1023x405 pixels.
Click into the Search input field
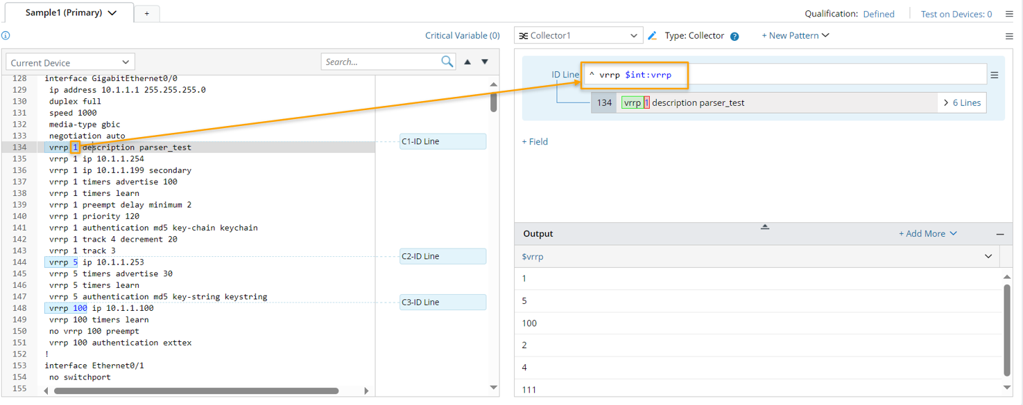[x=380, y=62]
